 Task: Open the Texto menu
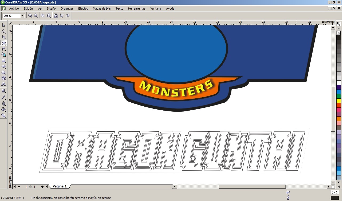tap(119, 9)
